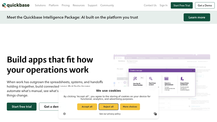Screen dimensions: 217x122
Task: Click the Learn more banner button
Action: point(197,17)
